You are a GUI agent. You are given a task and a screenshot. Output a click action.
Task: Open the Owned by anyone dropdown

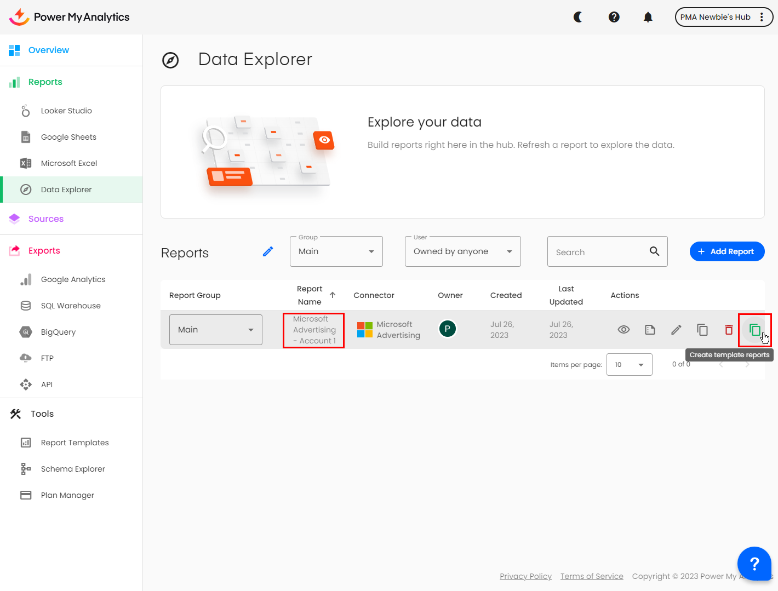click(462, 251)
